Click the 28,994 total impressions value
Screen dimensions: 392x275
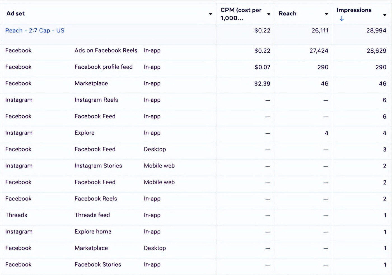point(376,31)
